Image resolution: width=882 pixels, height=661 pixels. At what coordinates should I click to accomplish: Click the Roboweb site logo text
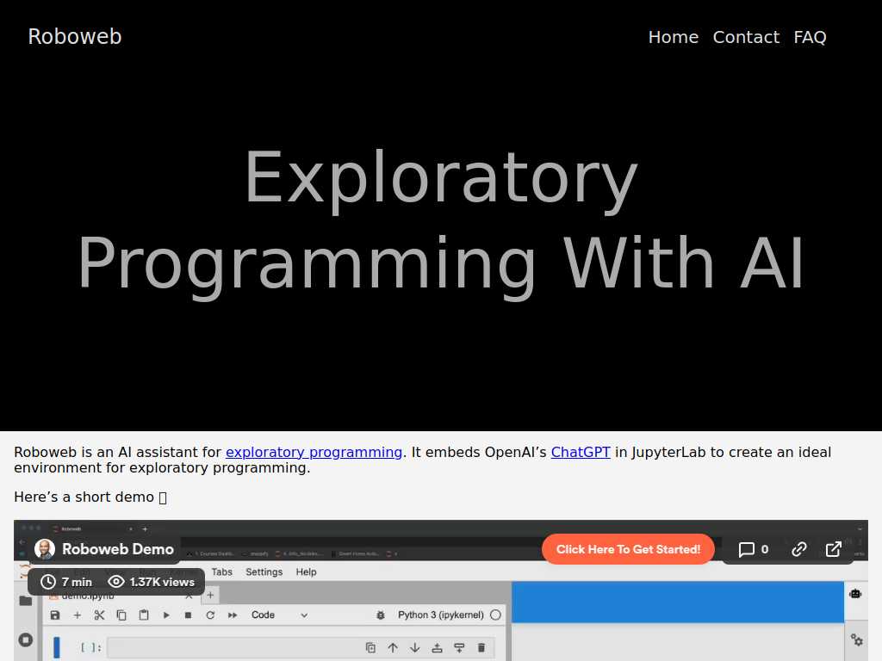pyautogui.click(x=75, y=36)
